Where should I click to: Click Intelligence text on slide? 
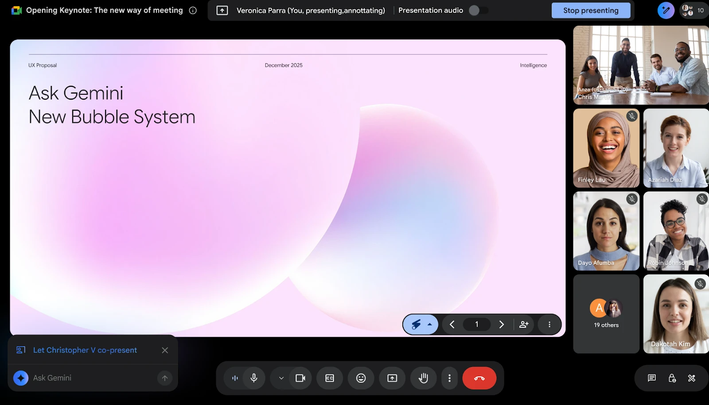[x=534, y=65]
